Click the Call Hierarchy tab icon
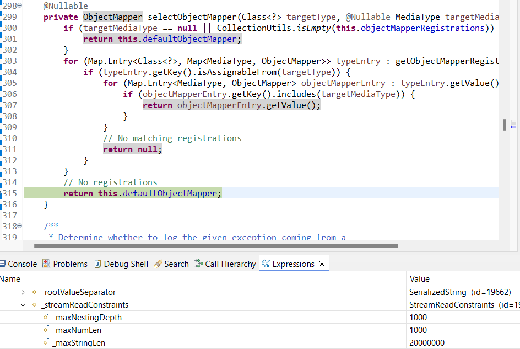This screenshot has width=520, height=349. pyautogui.click(x=199, y=264)
